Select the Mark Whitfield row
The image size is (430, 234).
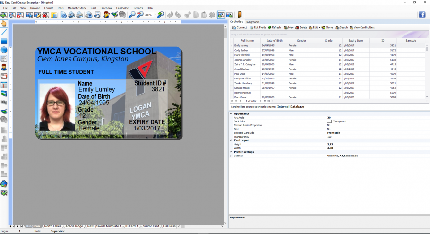(328, 55)
